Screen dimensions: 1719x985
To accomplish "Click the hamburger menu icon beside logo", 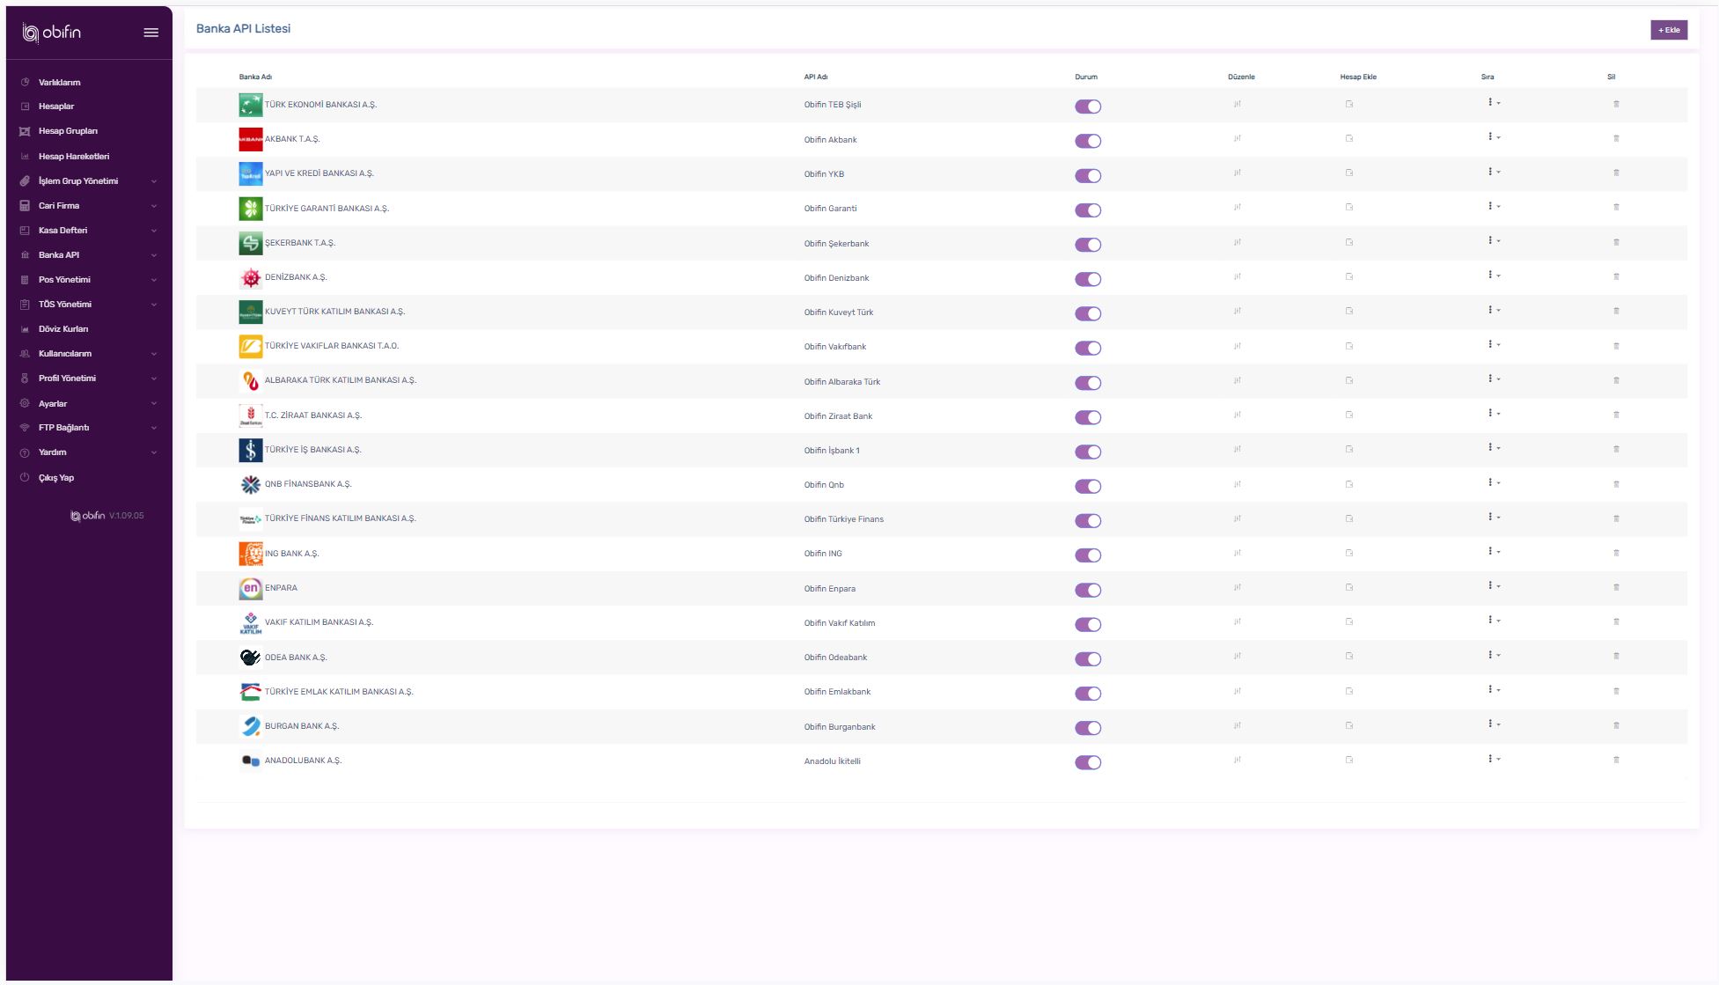I will (x=151, y=33).
